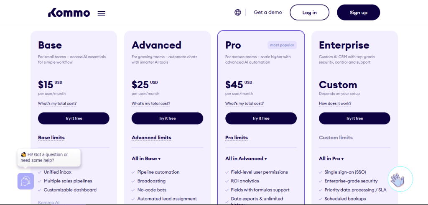Click the Get a demo link

click(268, 13)
